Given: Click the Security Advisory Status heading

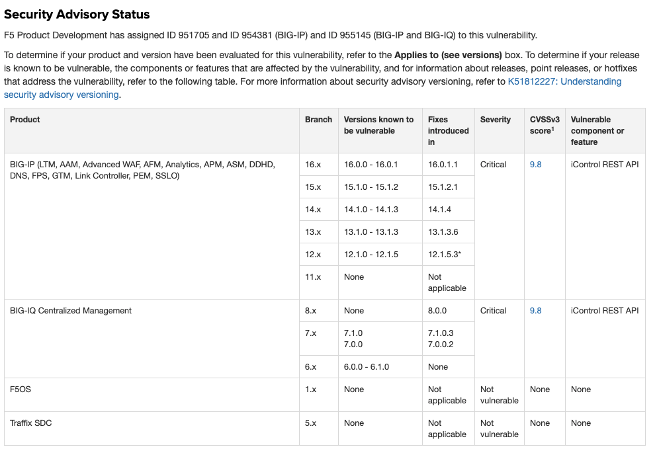Looking at the screenshot, I should (x=77, y=15).
